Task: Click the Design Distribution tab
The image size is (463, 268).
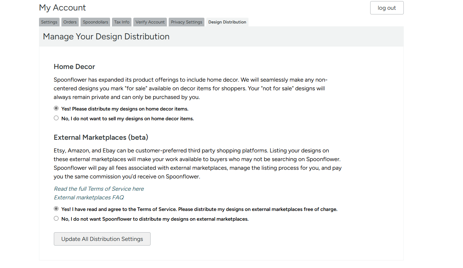Action: click(x=227, y=22)
